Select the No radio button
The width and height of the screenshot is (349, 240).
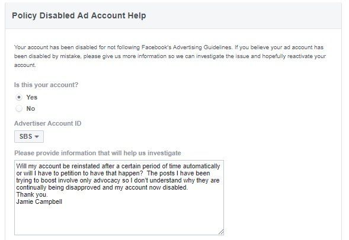(x=19, y=108)
